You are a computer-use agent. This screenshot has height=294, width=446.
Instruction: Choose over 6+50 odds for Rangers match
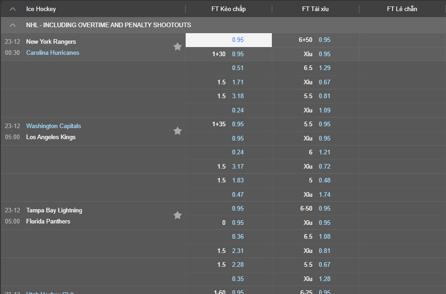[x=325, y=40]
